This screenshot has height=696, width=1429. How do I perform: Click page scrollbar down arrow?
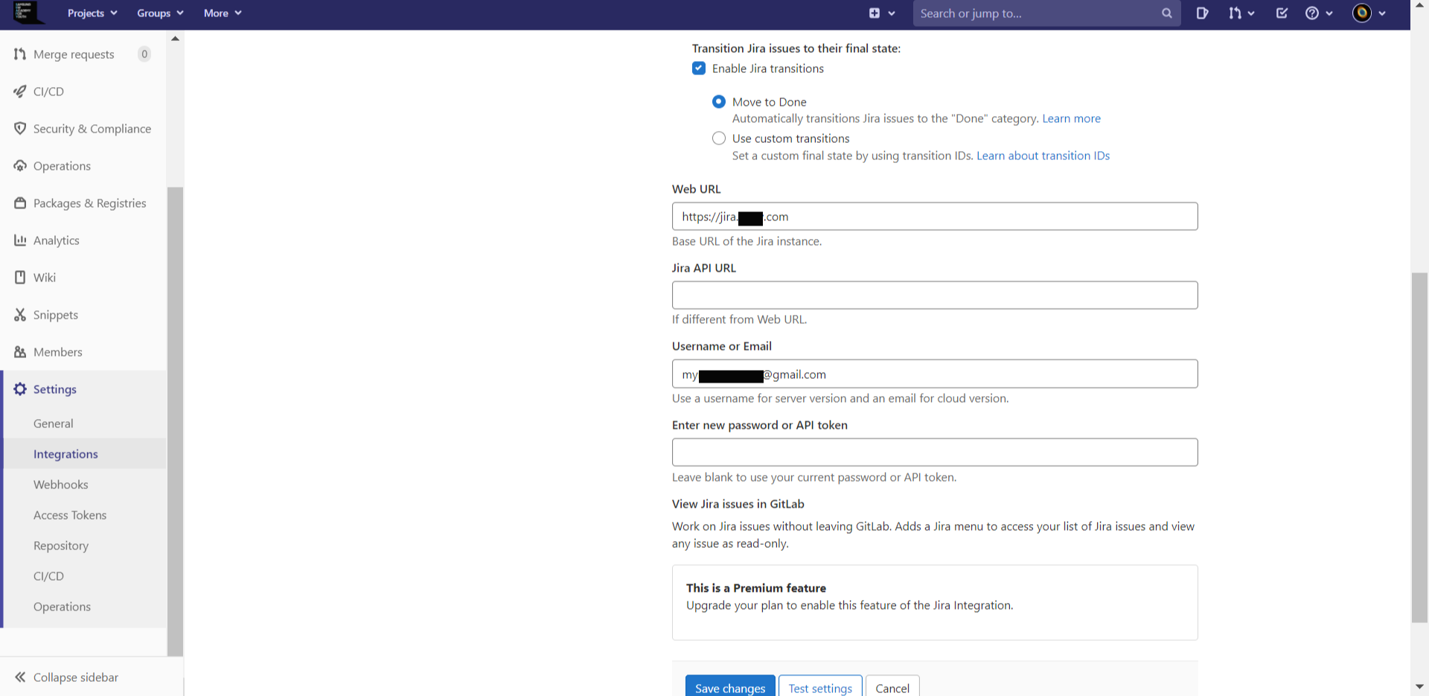[1419, 686]
